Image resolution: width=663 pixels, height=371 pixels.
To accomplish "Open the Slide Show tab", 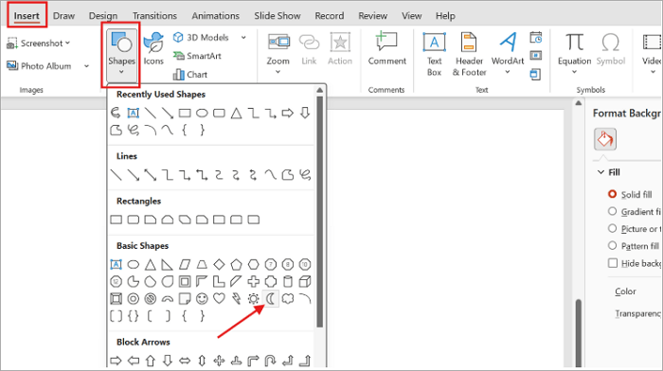I will (x=278, y=16).
